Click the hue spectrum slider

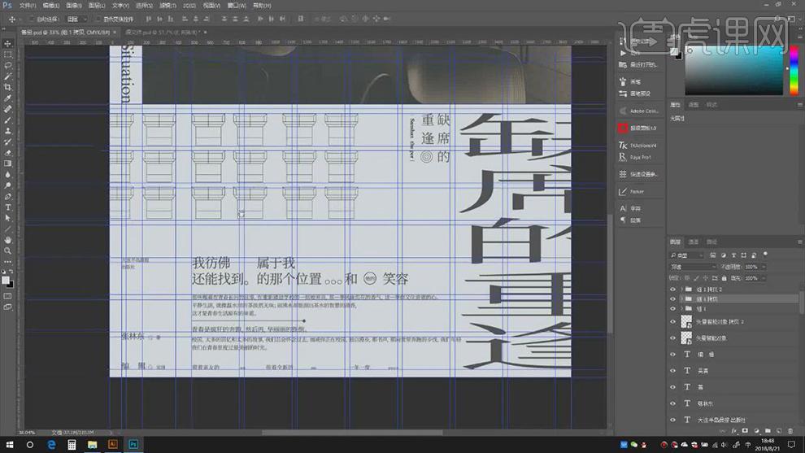(794, 69)
